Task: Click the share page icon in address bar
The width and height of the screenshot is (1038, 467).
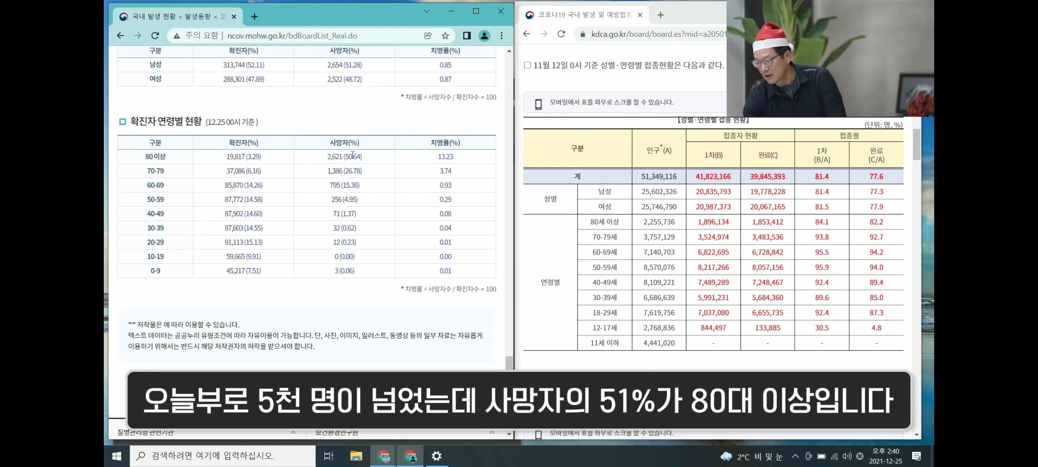Action: point(428,35)
